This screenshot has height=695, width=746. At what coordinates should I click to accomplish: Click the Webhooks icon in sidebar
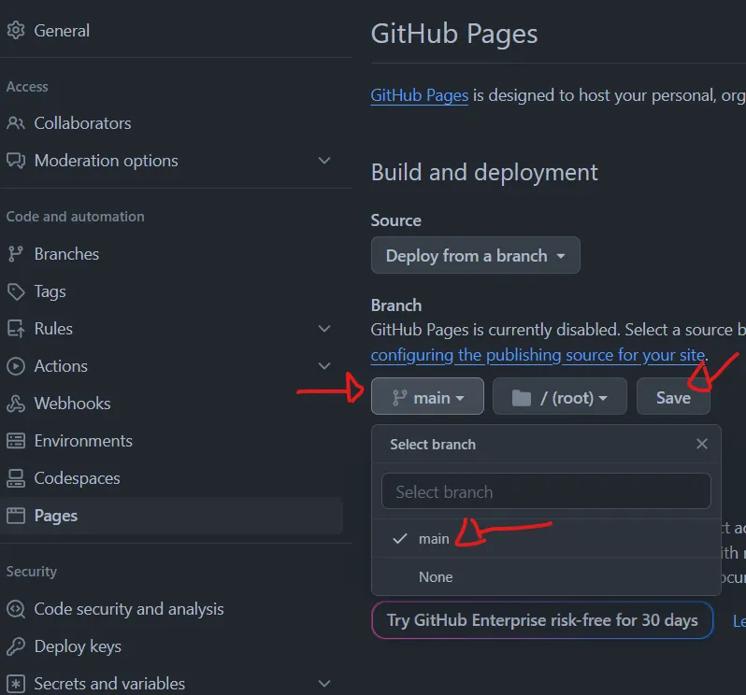point(16,404)
